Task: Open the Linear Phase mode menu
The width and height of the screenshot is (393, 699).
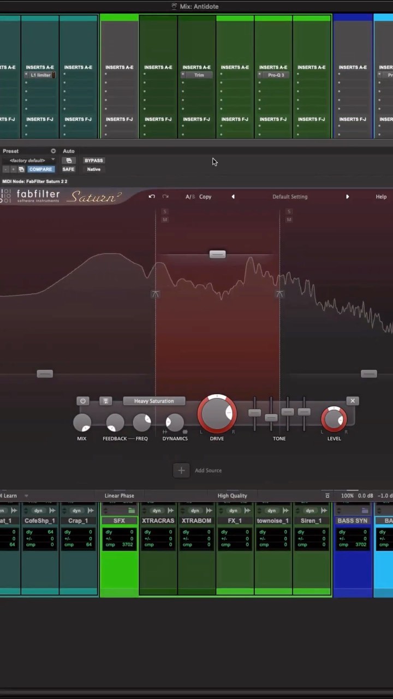Action: point(119,496)
